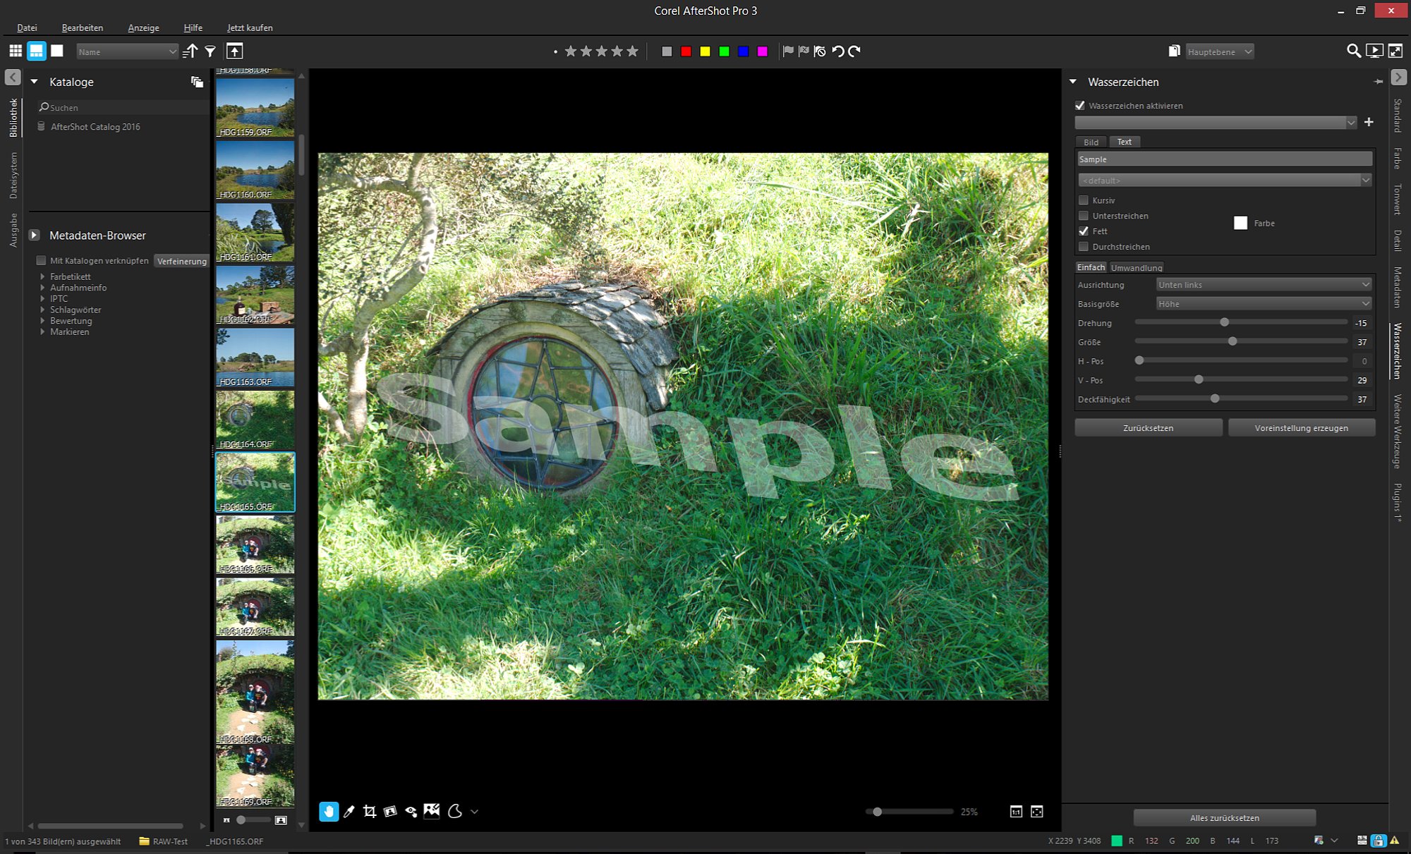Expand the Metadaten-Browser section
This screenshot has width=1411, height=854.
(34, 236)
